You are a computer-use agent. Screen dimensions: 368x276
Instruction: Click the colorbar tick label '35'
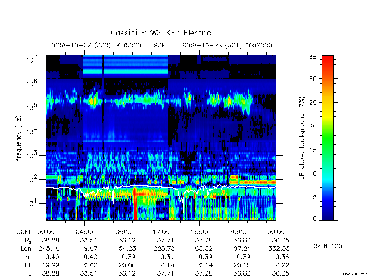(313, 57)
